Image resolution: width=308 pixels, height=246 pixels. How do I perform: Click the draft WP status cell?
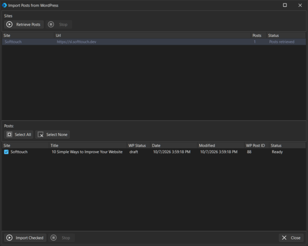tap(133, 152)
